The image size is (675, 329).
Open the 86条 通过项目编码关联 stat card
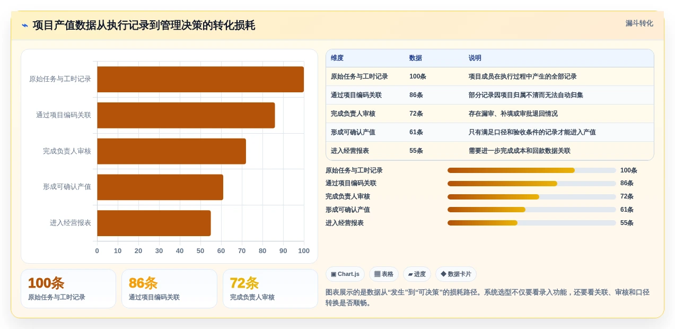[169, 289]
